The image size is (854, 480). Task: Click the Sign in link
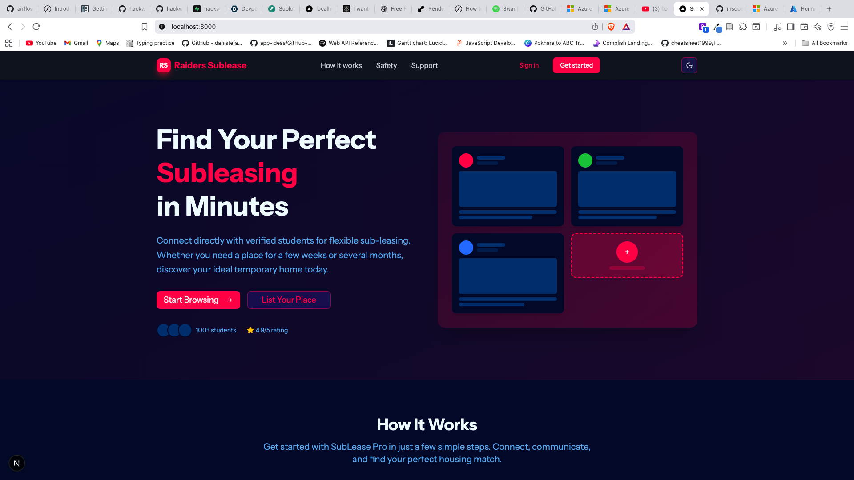click(528, 65)
